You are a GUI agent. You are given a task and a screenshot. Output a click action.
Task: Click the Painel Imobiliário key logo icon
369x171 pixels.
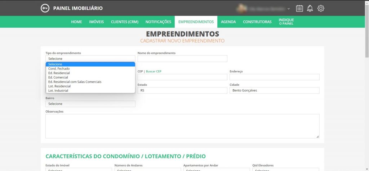(45, 8)
